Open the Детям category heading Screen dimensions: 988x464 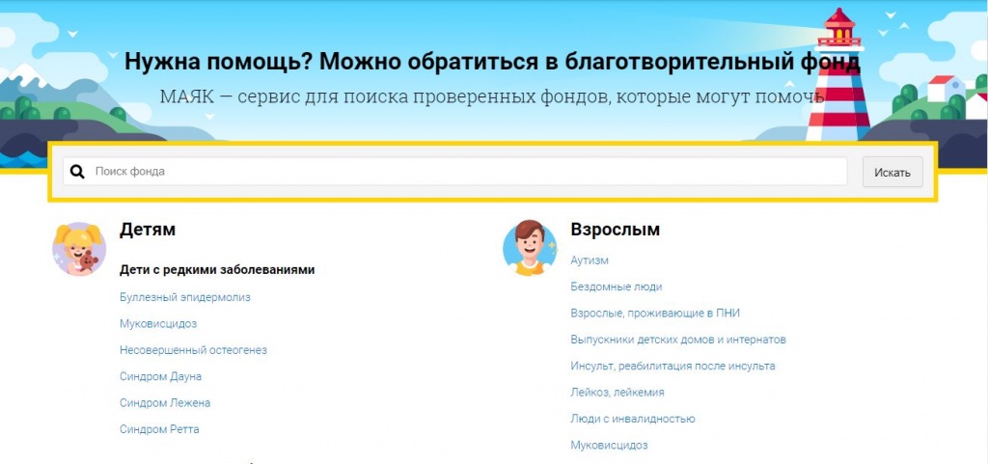[x=148, y=230]
